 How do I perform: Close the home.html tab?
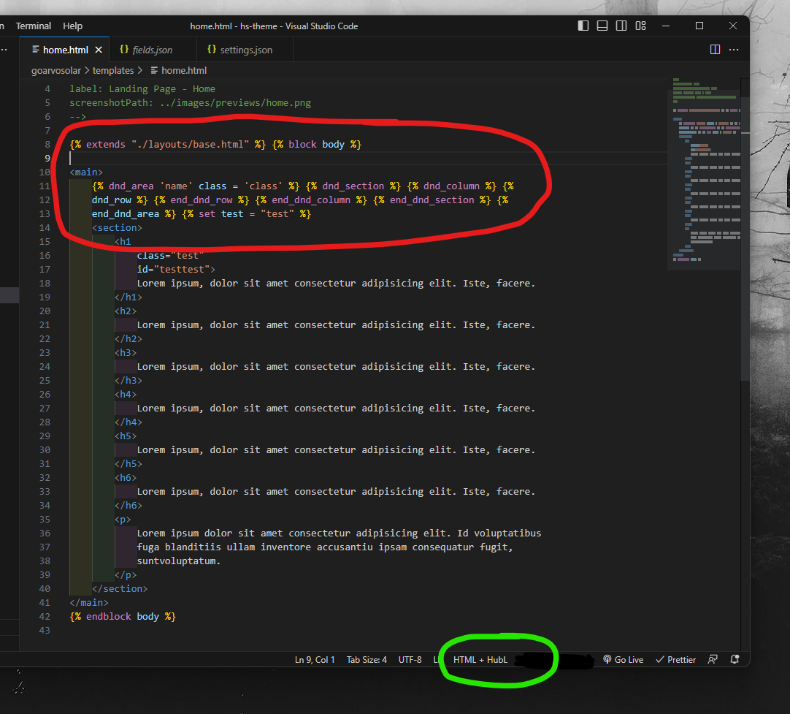pos(99,50)
